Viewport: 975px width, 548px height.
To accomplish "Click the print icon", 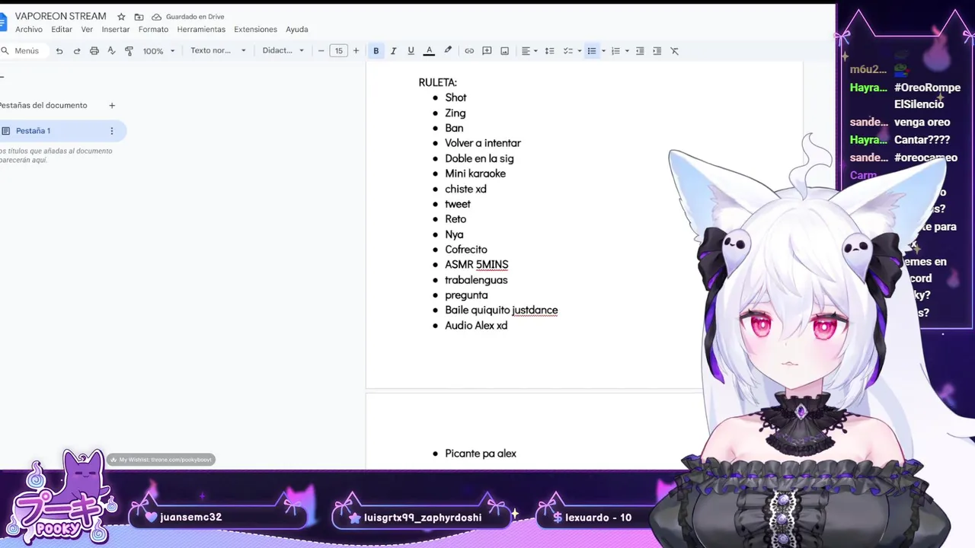I will click(94, 51).
